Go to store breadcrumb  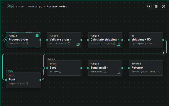point(20,6)
